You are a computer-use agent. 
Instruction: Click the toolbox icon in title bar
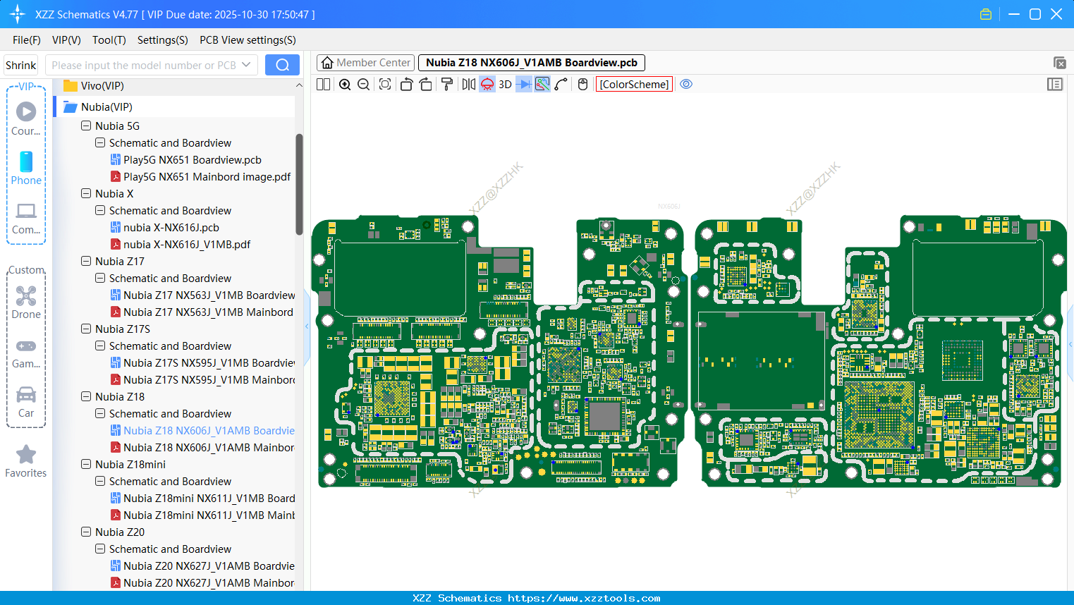click(x=986, y=14)
